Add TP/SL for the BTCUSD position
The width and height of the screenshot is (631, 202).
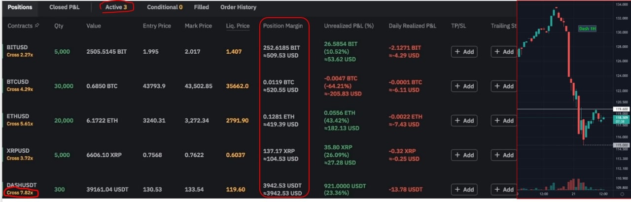[464, 86]
